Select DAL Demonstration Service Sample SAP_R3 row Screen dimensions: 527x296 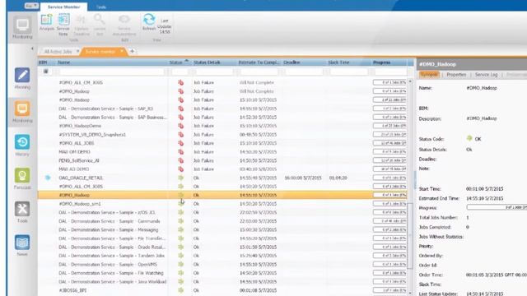(x=222, y=109)
